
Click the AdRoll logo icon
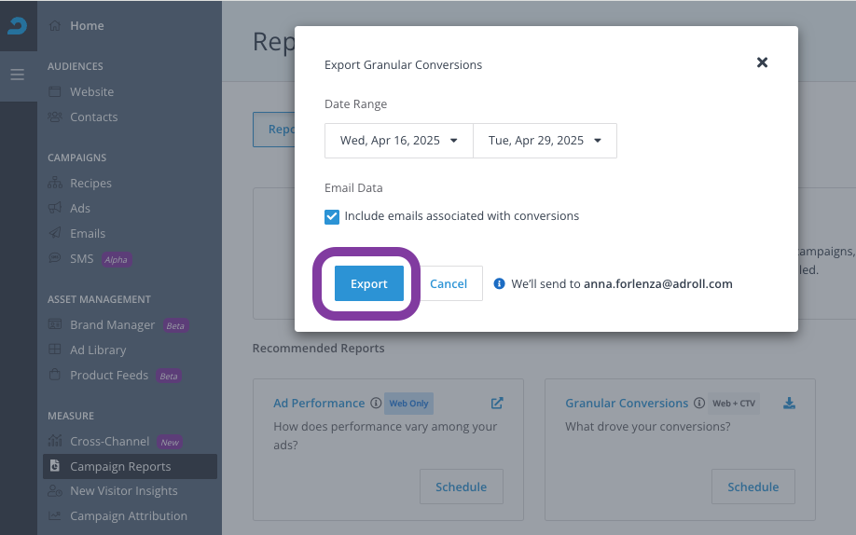click(18, 25)
